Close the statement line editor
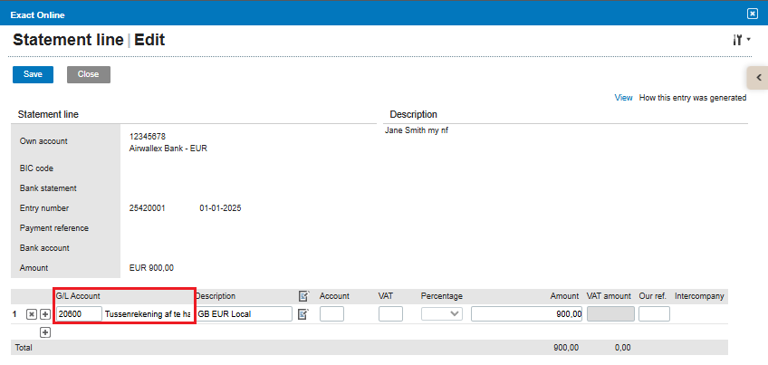The height and width of the screenshot is (365, 768). (x=89, y=74)
